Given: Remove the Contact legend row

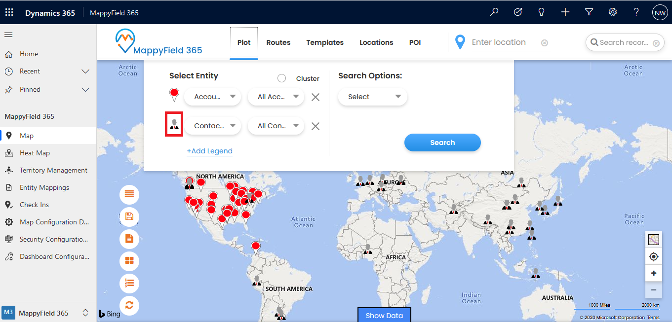Looking at the screenshot, I should tap(316, 126).
